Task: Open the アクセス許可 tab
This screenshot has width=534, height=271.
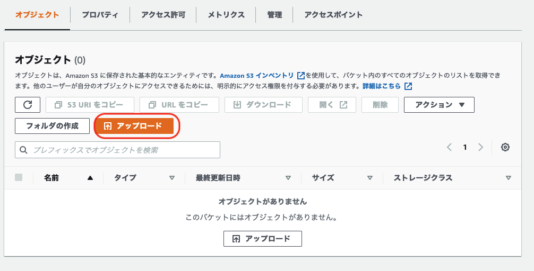Action: click(x=163, y=15)
